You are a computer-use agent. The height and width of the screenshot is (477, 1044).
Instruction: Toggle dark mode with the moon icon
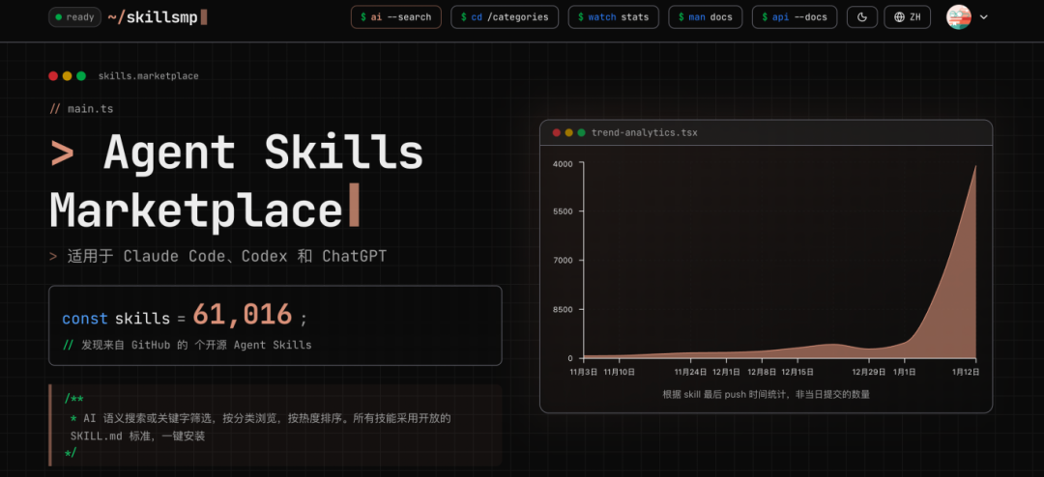click(862, 17)
